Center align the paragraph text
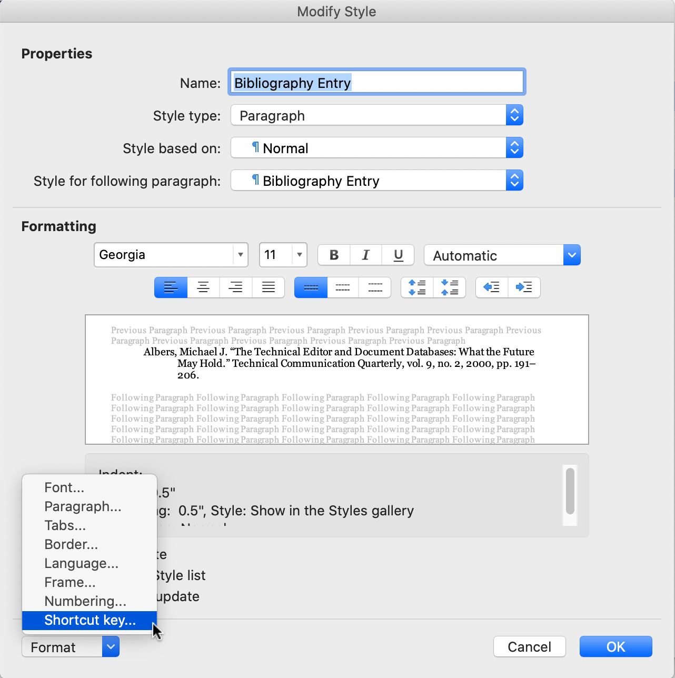Image resolution: width=675 pixels, height=678 pixels. [203, 287]
